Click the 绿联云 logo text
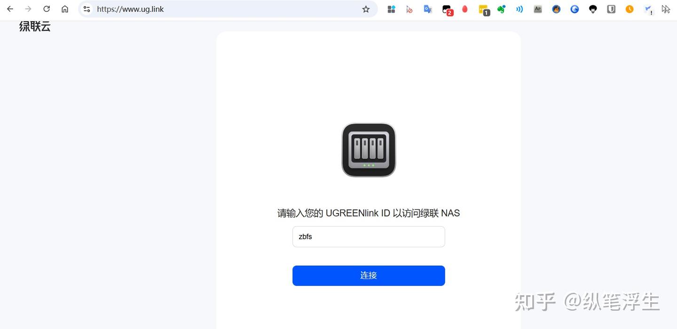Screen dimensions: 677x329 click(x=35, y=26)
